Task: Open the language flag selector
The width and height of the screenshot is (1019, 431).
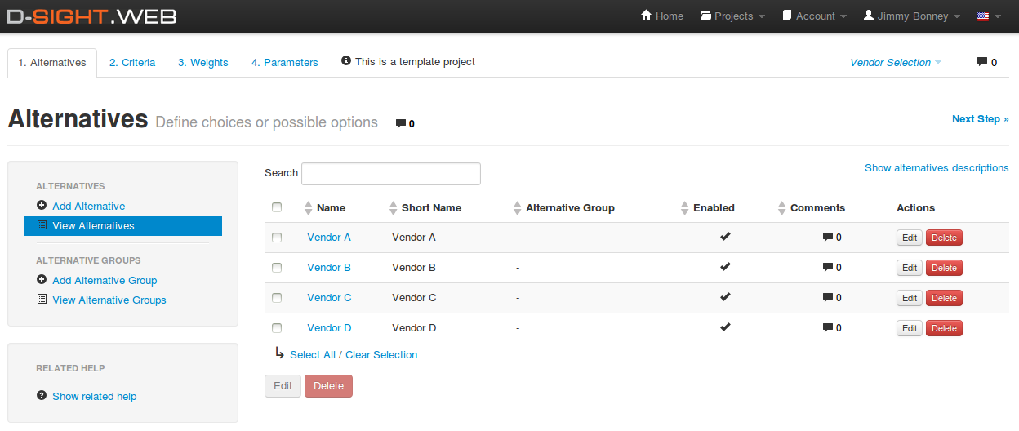Action: (x=989, y=16)
